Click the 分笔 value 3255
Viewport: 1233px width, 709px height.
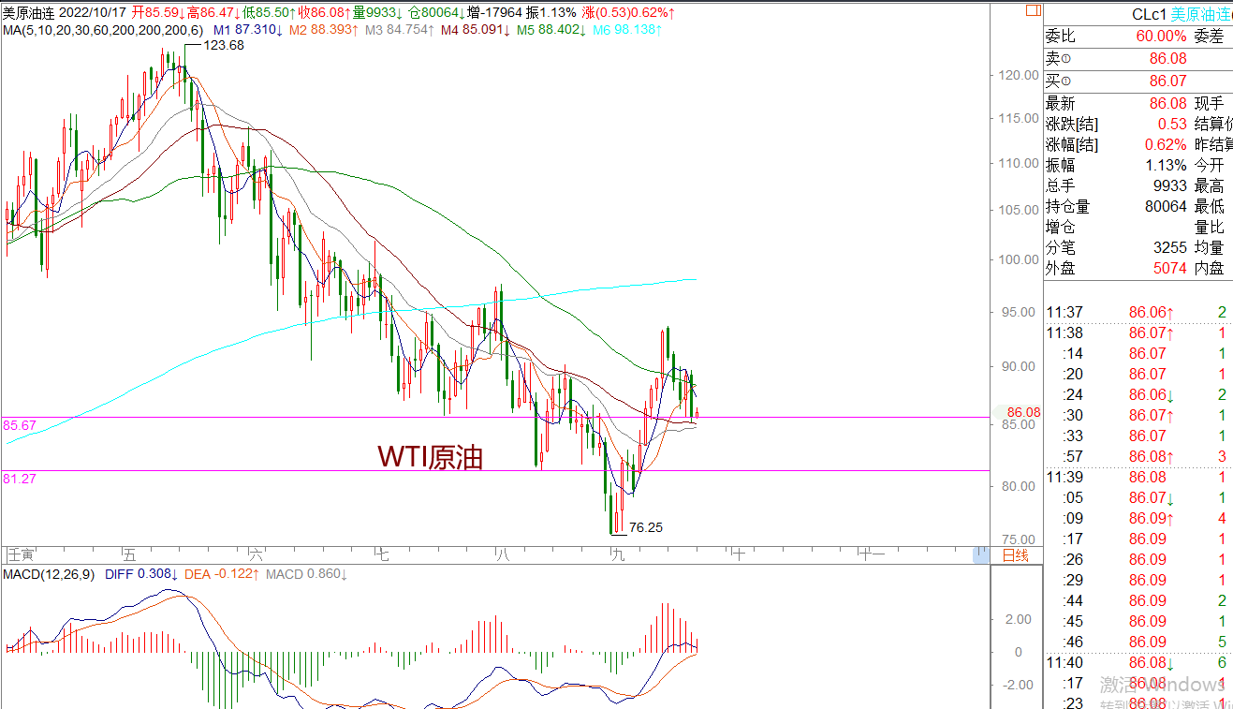coord(1170,248)
